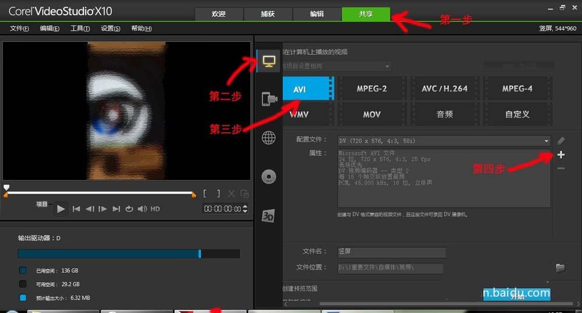Click the horizontal scrollbar in share panel
The width and height of the screenshot is (582, 313).
(x=445, y=303)
